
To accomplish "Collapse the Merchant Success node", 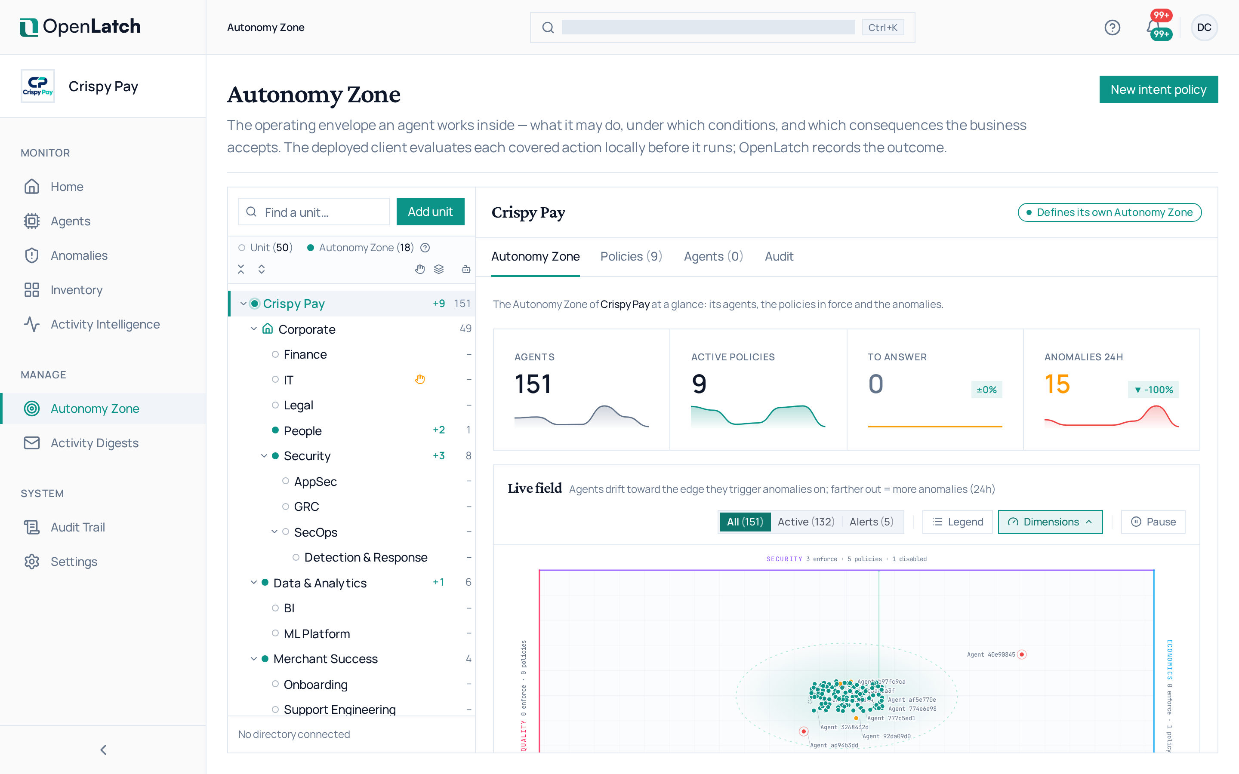I will pyautogui.click(x=253, y=659).
